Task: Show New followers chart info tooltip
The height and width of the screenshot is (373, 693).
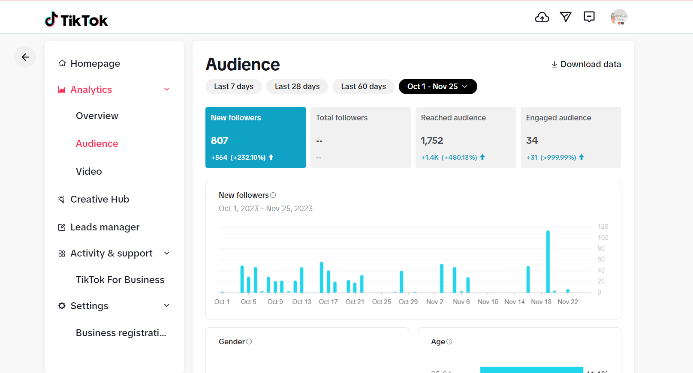Action: click(273, 195)
